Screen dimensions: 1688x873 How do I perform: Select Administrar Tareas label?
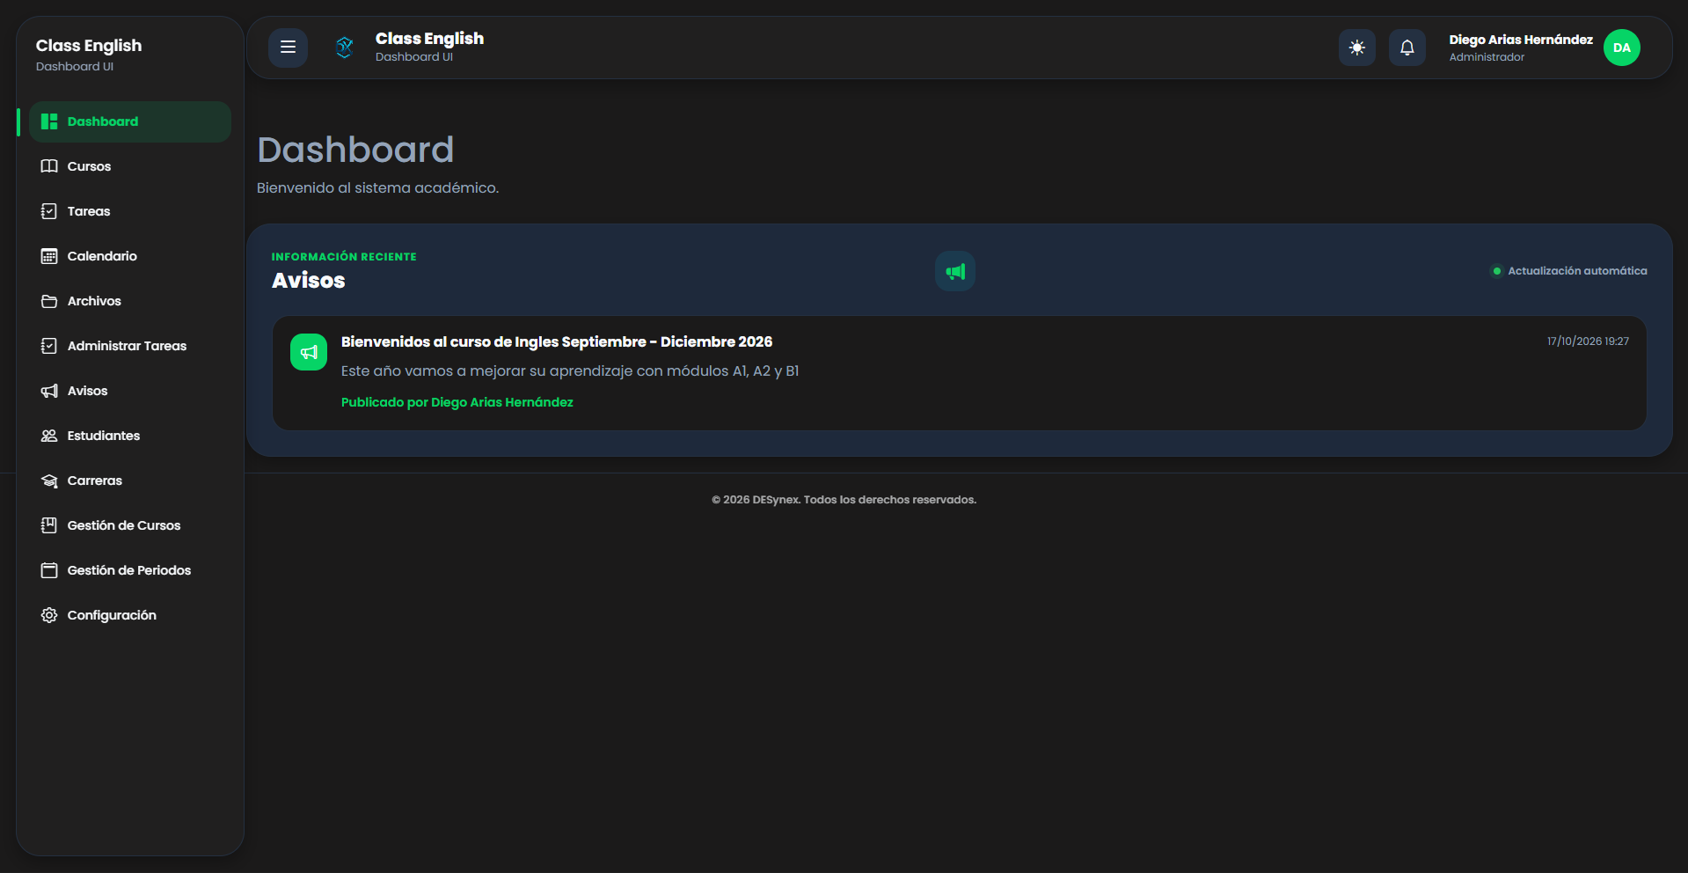point(127,346)
